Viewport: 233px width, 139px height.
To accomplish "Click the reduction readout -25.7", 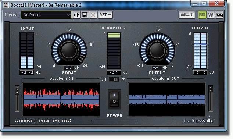I will point(114,72).
